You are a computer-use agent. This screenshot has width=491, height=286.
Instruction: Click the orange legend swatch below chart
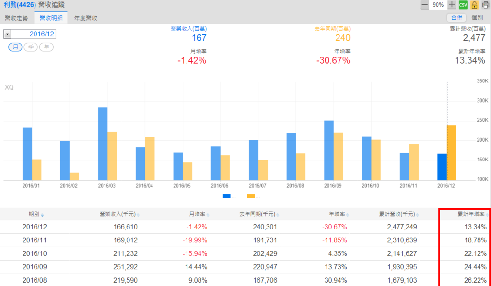pyautogui.click(x=251, y=196)
